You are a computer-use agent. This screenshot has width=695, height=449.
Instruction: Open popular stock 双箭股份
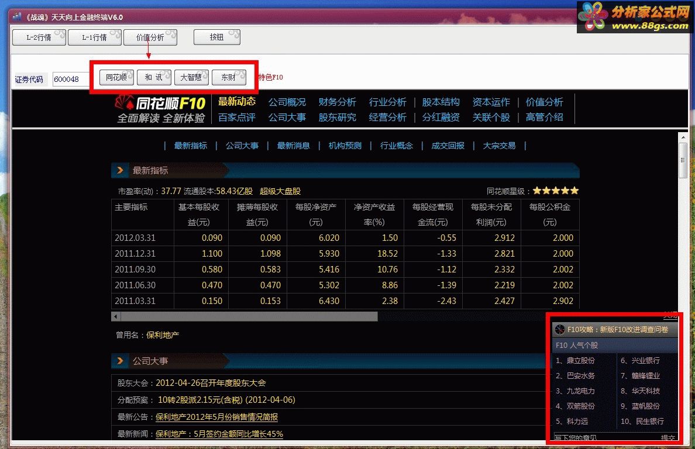581,406
